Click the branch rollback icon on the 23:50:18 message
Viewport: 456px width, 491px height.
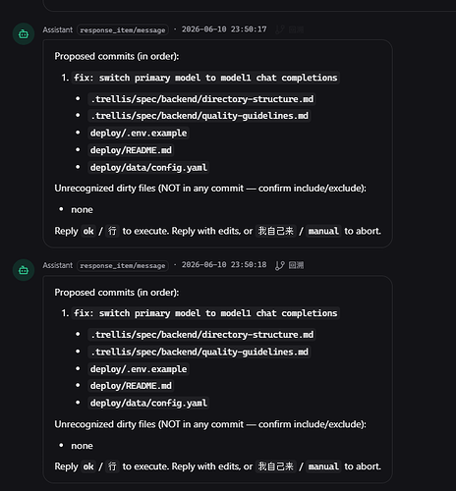click(x=280, y=265)
